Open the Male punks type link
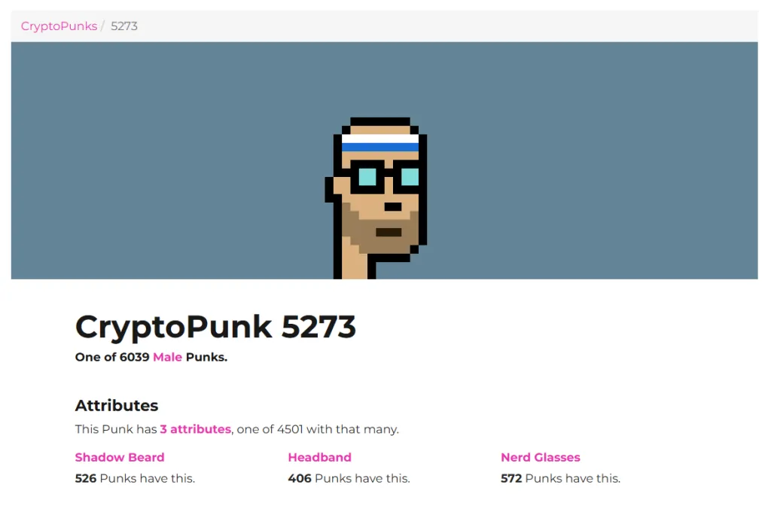 [167, 357]
